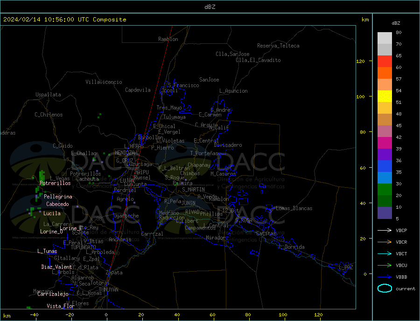Choose the bright green 20-30 dBZ swatch
This screenshot has height=321, width=420.
pyautogui.click(x=385, y=190)
